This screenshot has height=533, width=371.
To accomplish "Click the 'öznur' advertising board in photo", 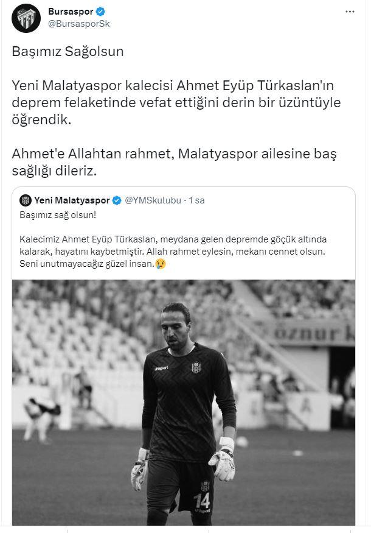I will coord(309,333).
